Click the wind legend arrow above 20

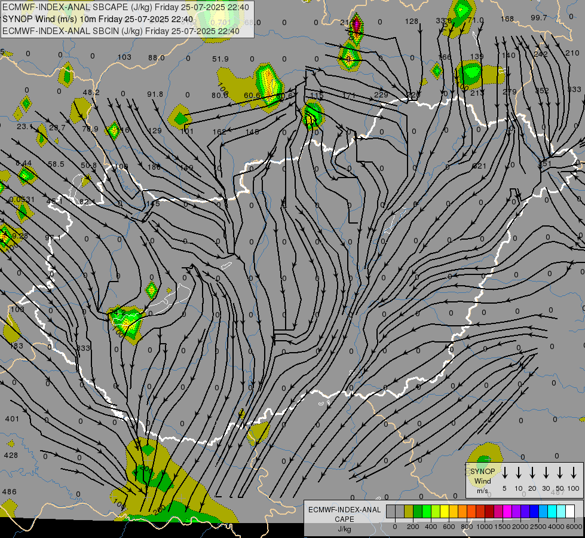click(x=532, y=473)
